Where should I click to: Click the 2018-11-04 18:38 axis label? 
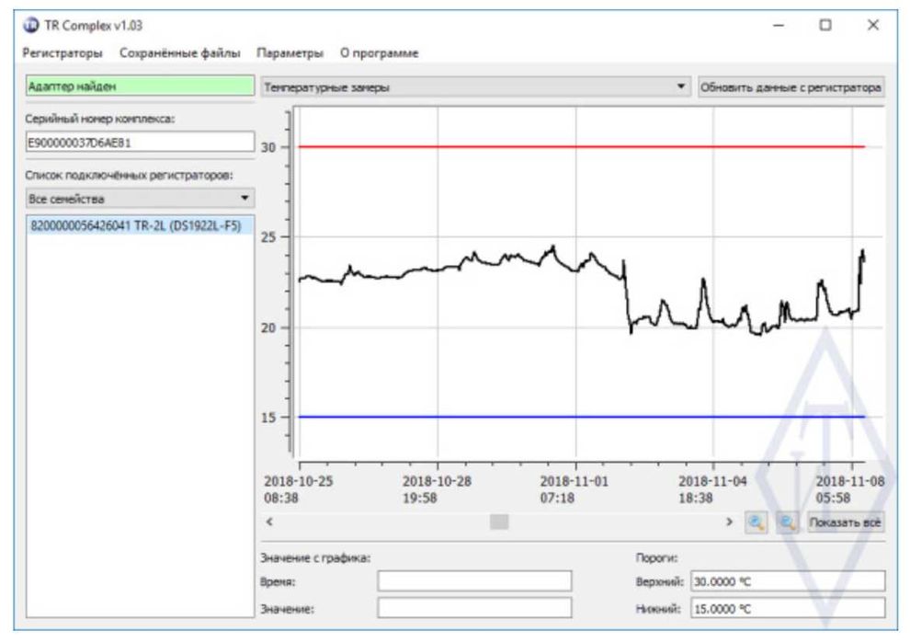click(x=712, y=489)
